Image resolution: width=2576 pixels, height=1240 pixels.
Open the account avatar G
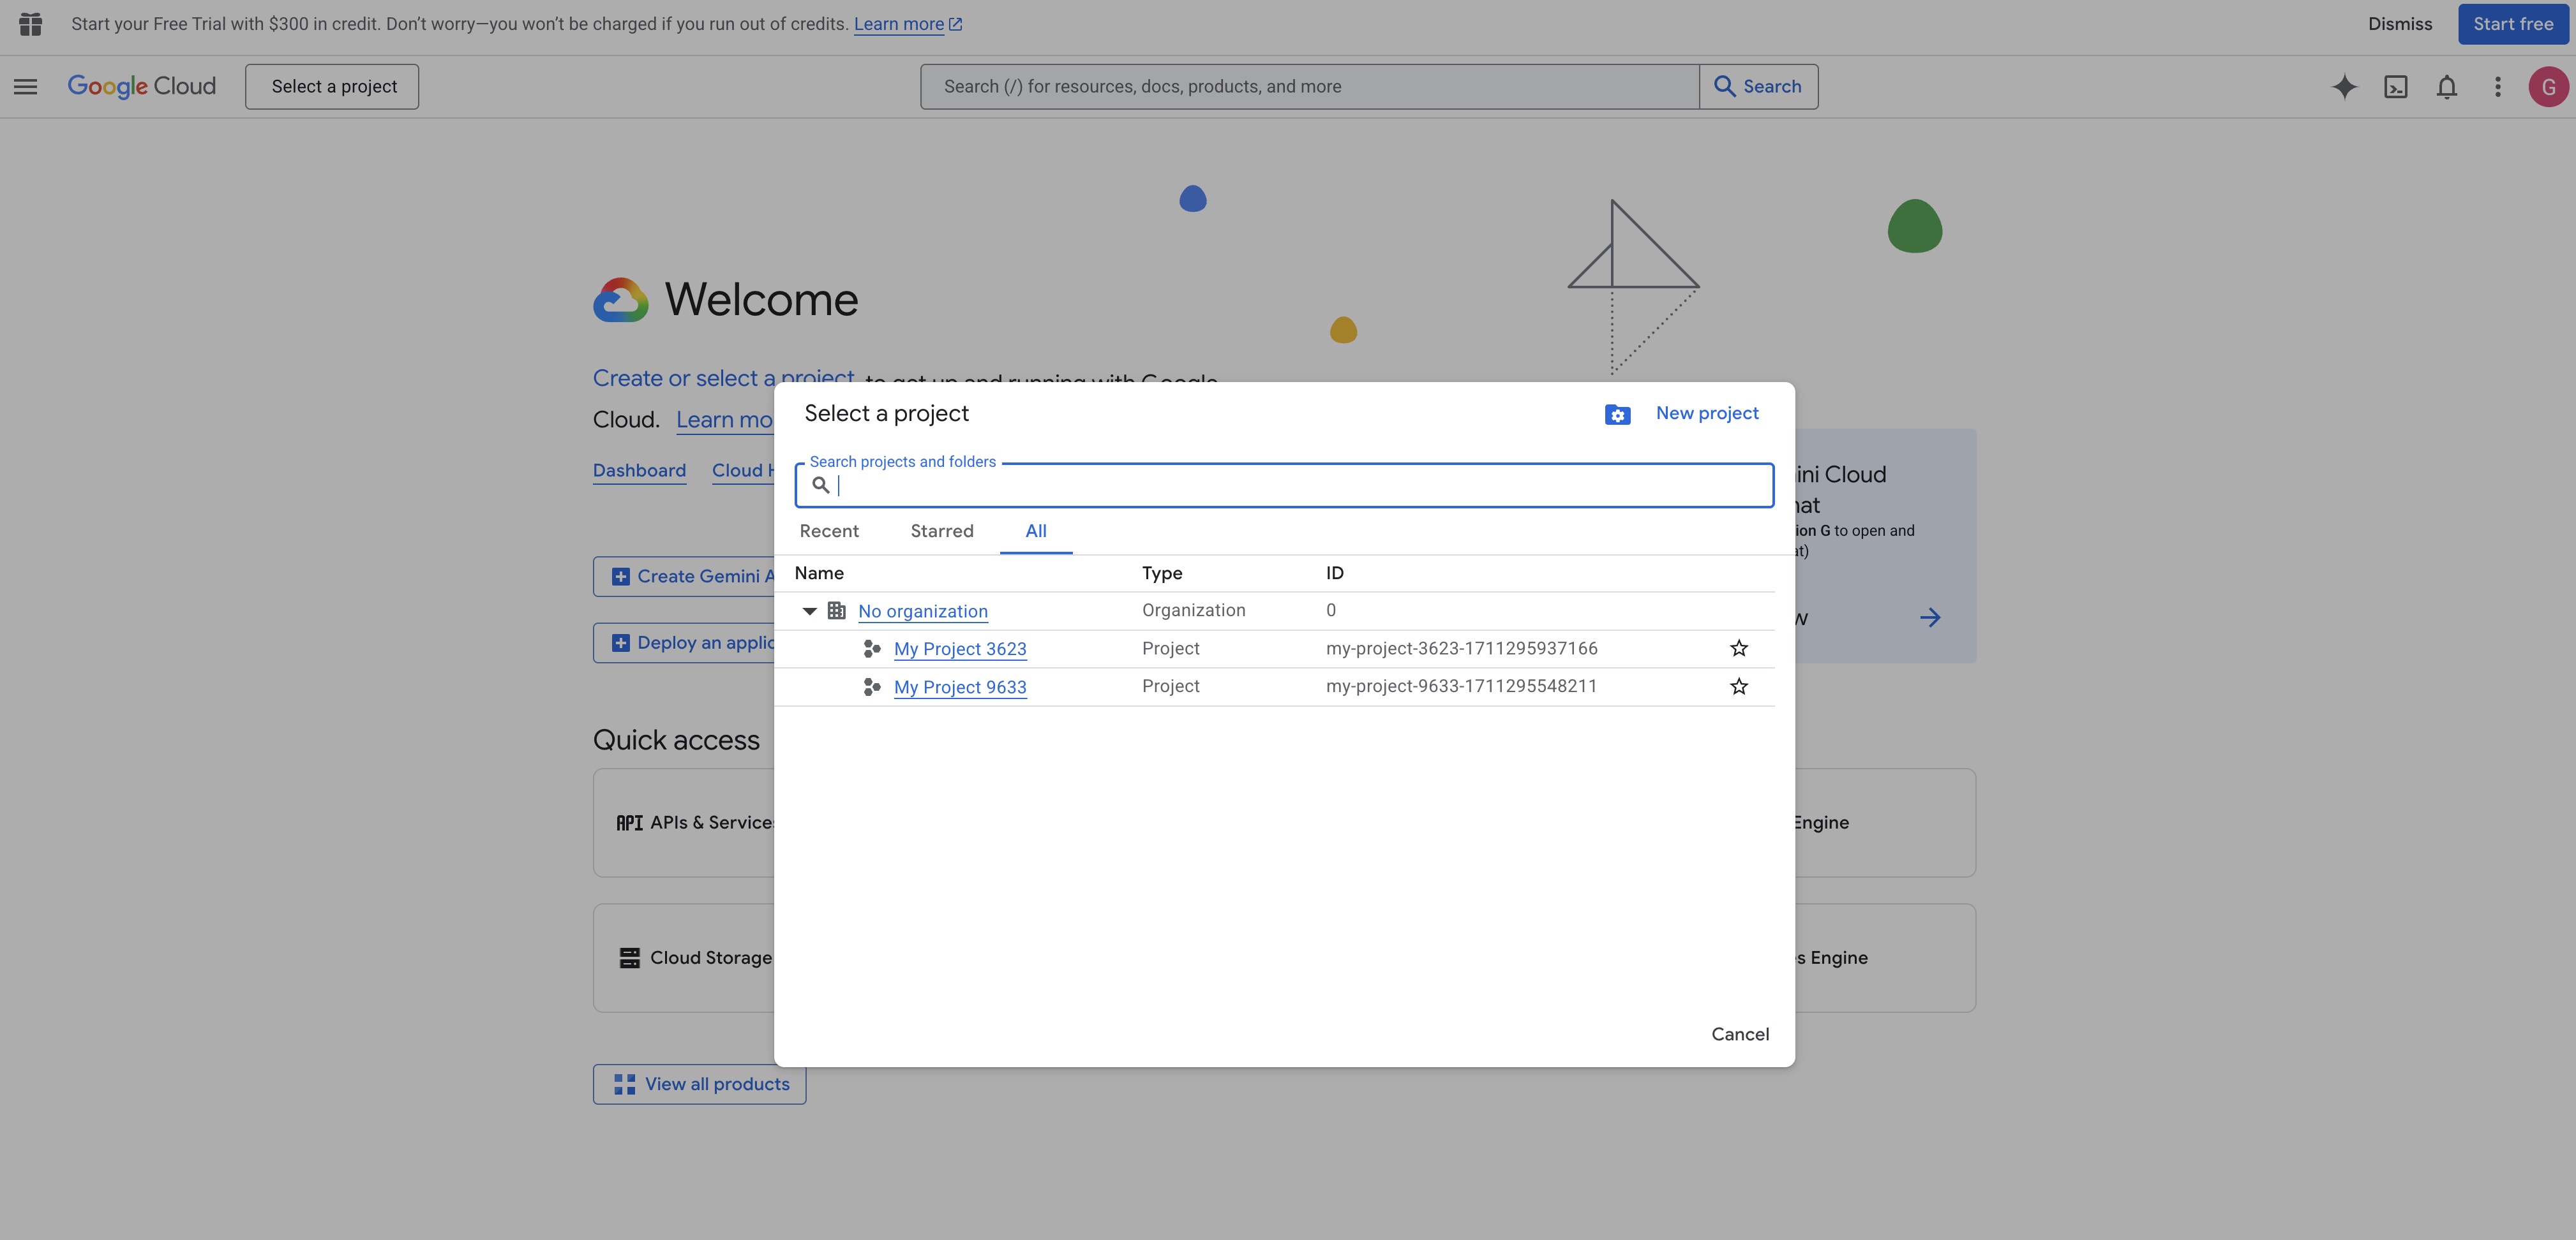click(x=2548, y=87)
